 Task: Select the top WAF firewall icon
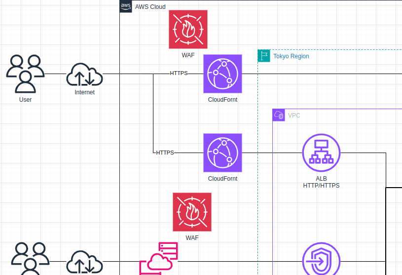(188, 29)
